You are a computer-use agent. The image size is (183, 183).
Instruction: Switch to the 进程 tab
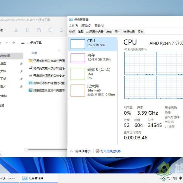(x=72, y=32)
